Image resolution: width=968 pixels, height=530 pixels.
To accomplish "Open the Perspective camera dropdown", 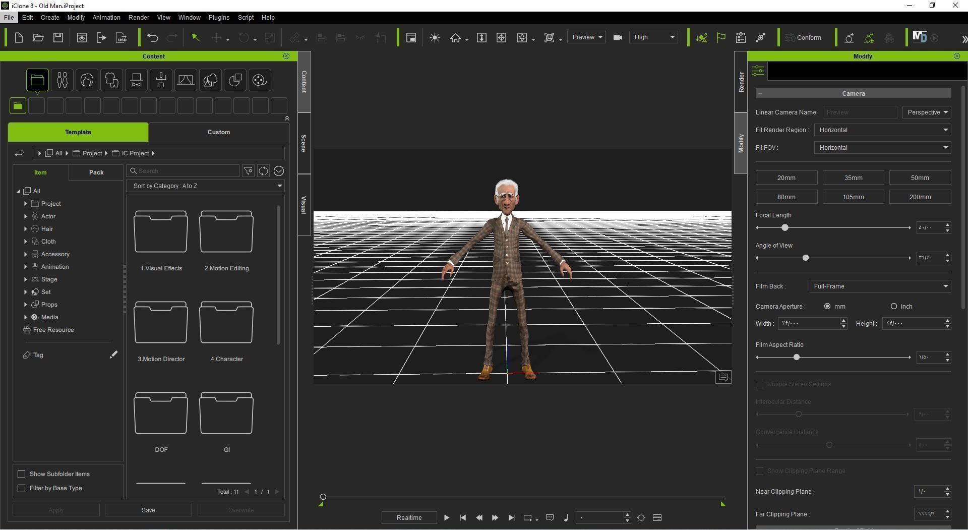I will [x=926, y=112].
